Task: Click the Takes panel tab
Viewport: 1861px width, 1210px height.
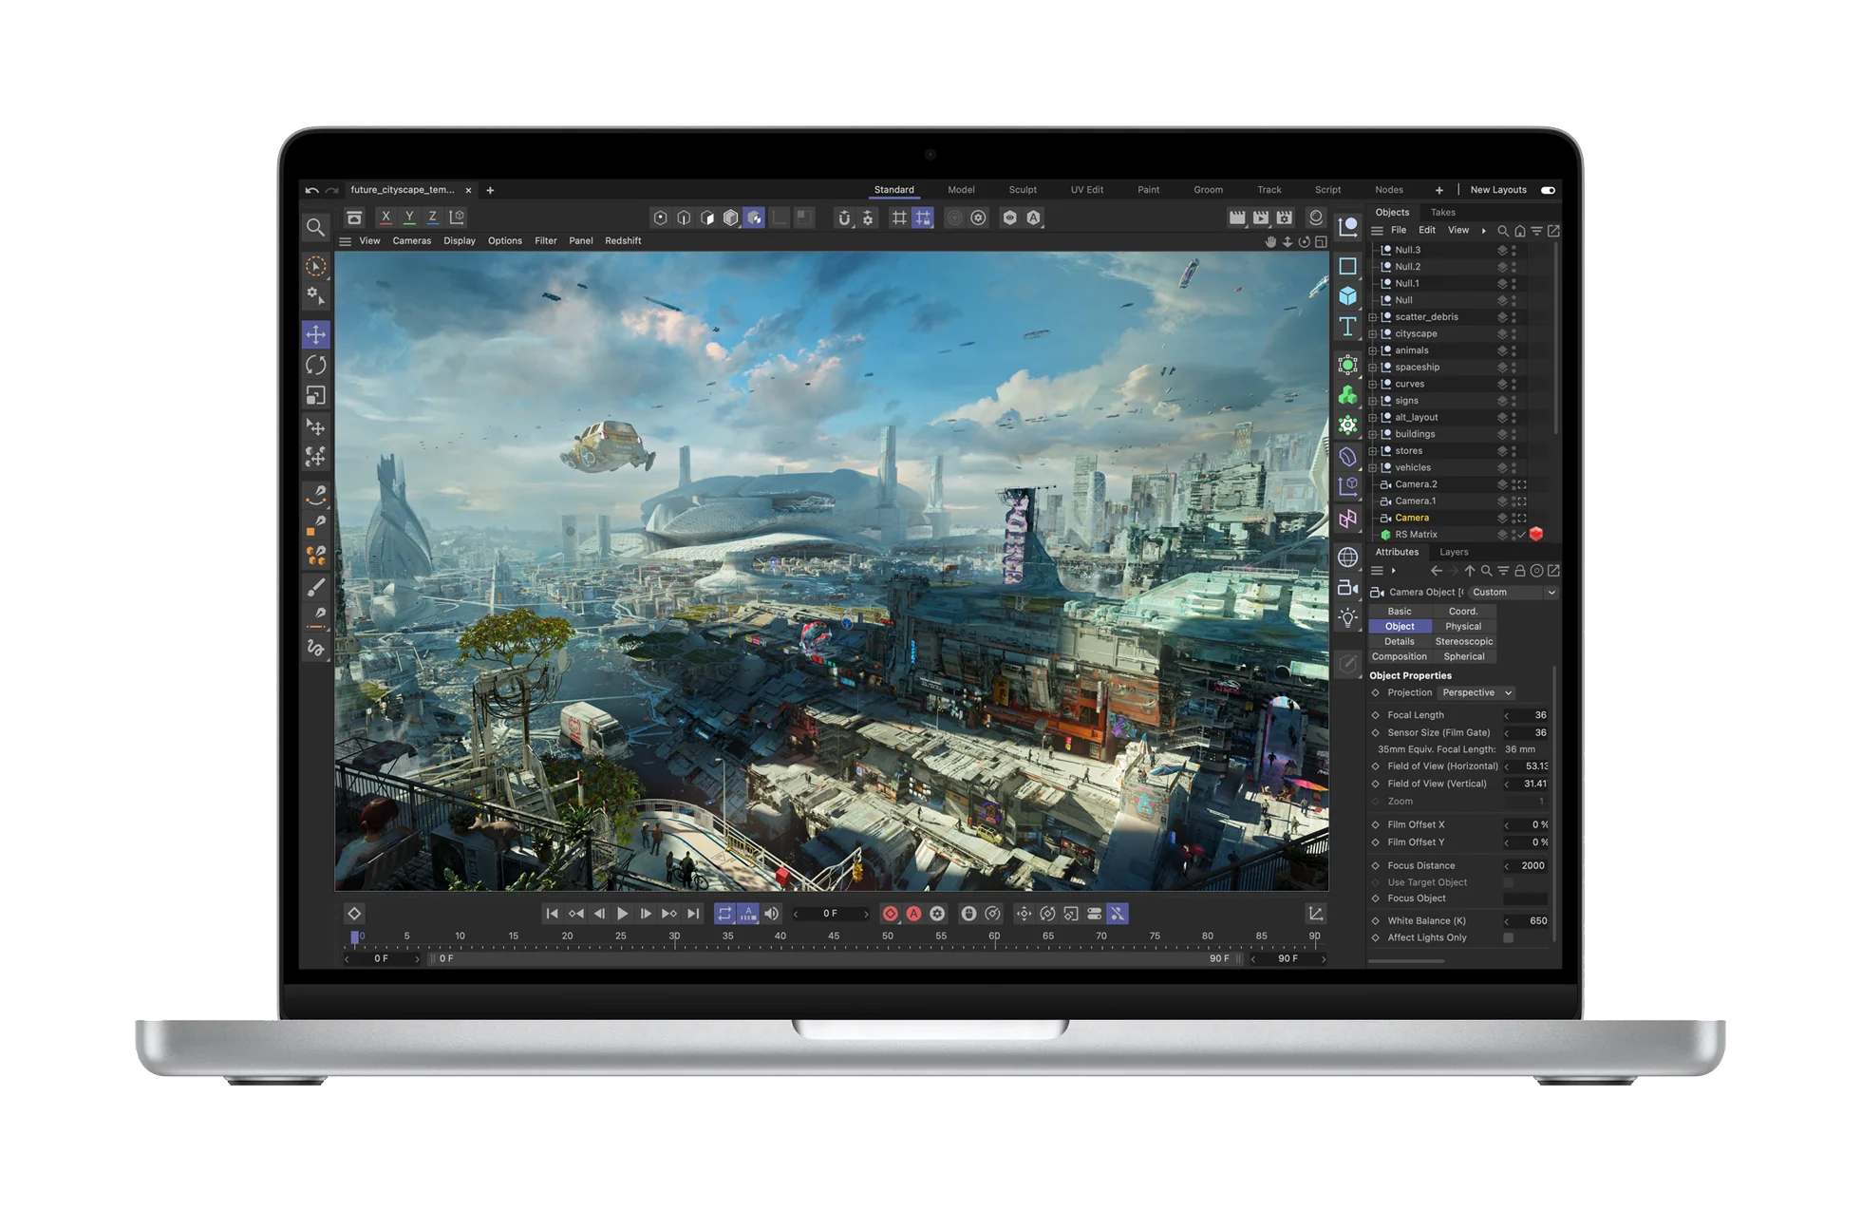Action: click(1442, 213)
